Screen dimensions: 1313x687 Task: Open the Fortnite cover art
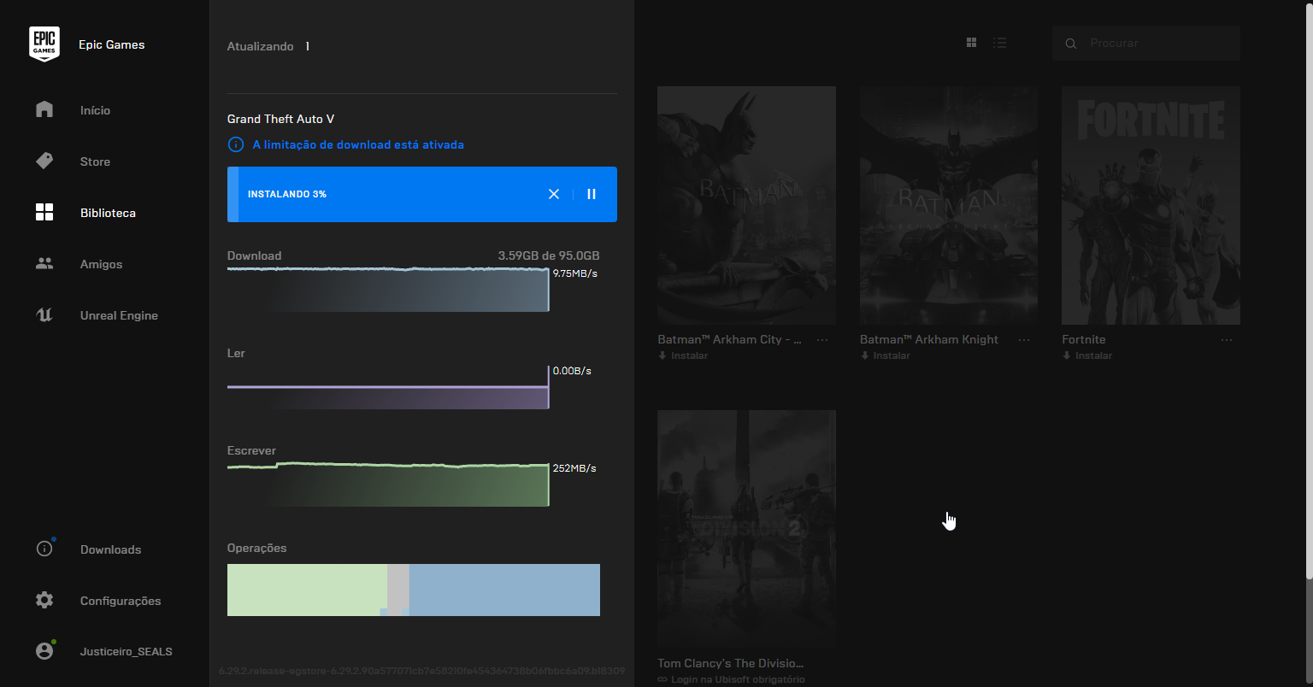(1151, 205)
